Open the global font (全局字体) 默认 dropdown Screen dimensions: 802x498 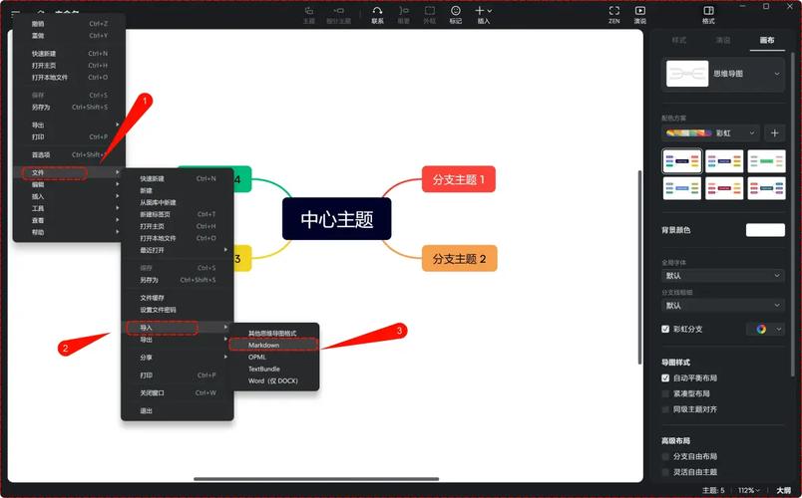[723, 275]
